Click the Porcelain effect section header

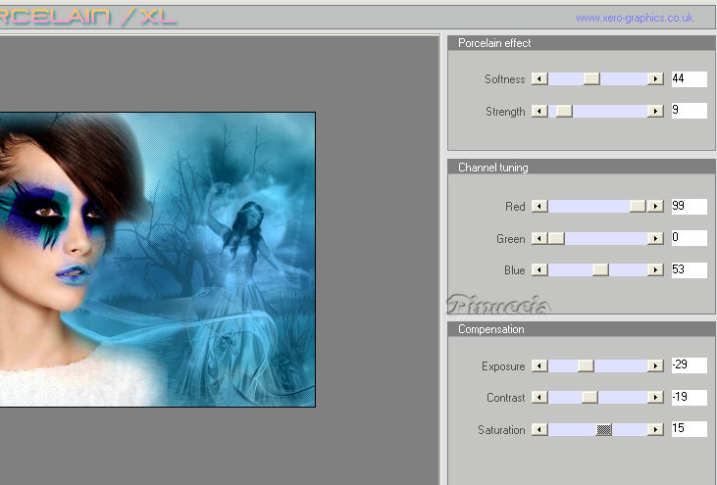coord(582,43)
